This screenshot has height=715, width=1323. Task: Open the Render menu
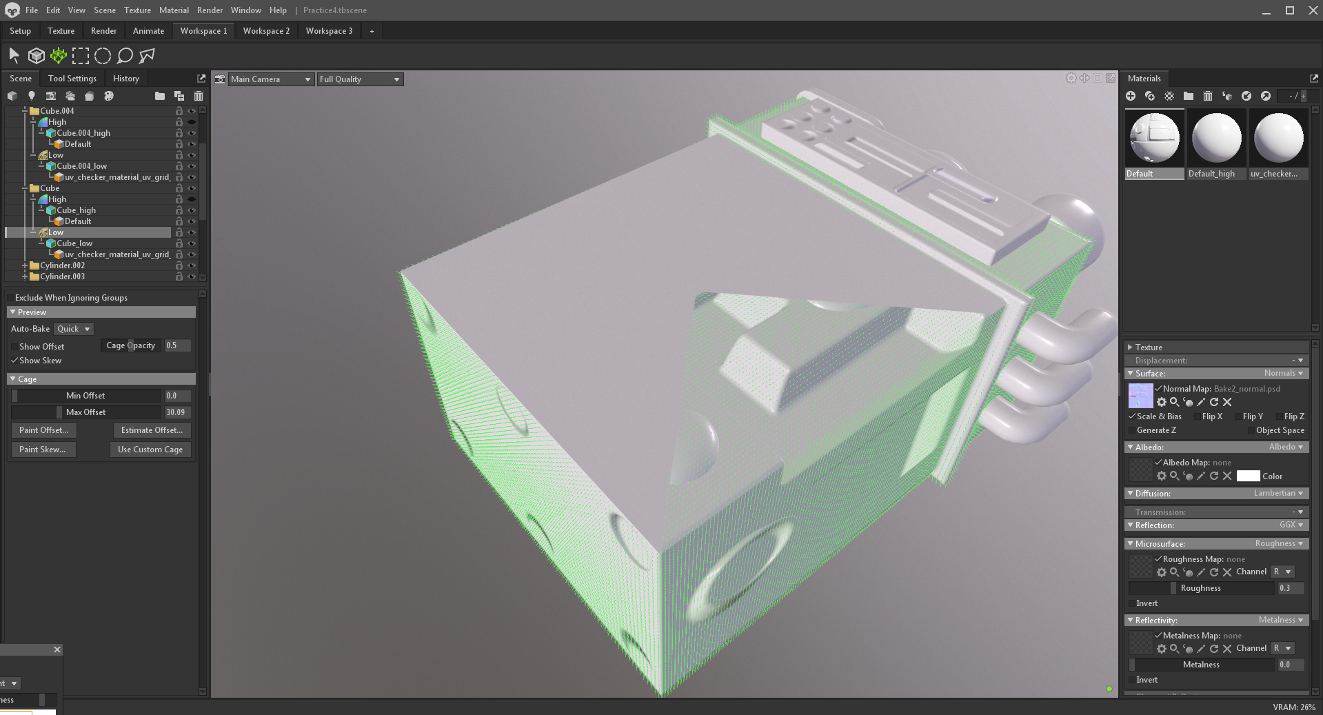pyautogui.click(x=210, y=10)
